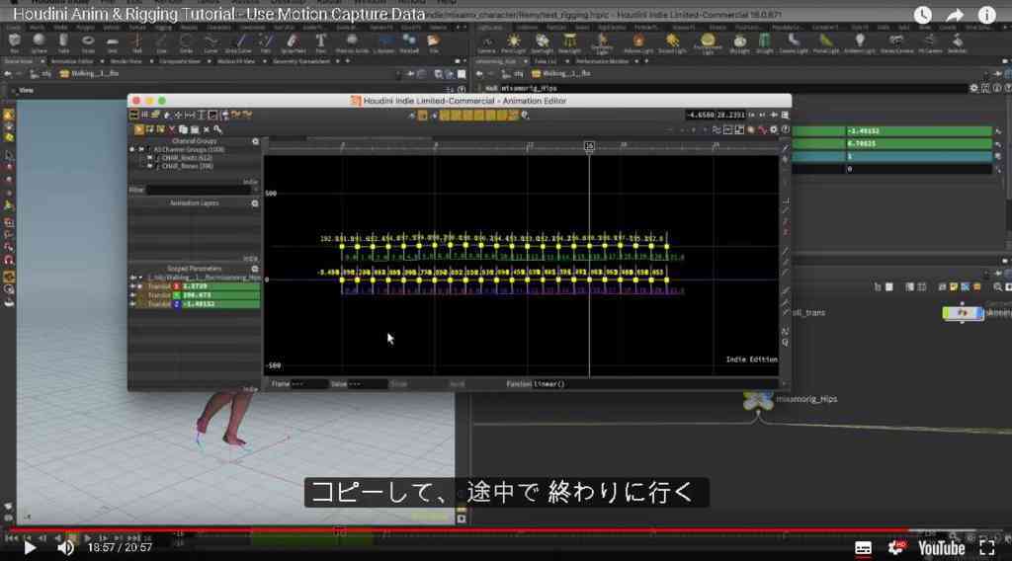This screenshot has height=561, width=1012.
Task: Seek on the red YouTube progress bar
Action: 506,530
